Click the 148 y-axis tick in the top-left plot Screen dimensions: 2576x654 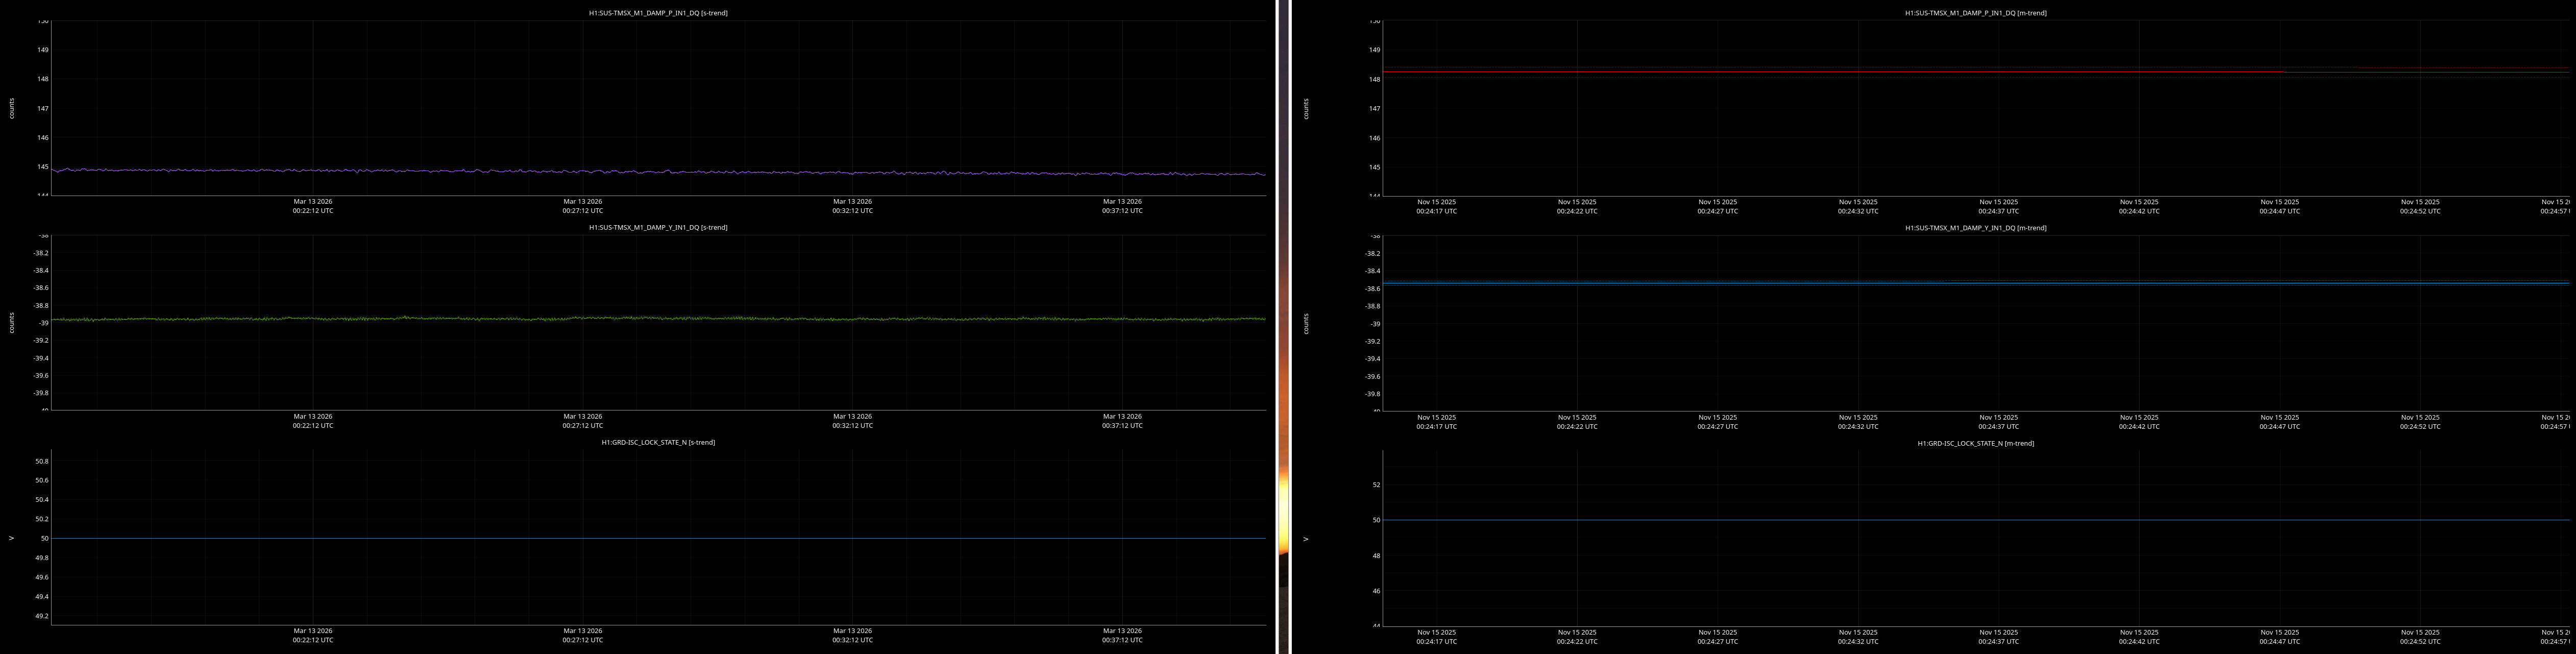[x=43, y=79]
